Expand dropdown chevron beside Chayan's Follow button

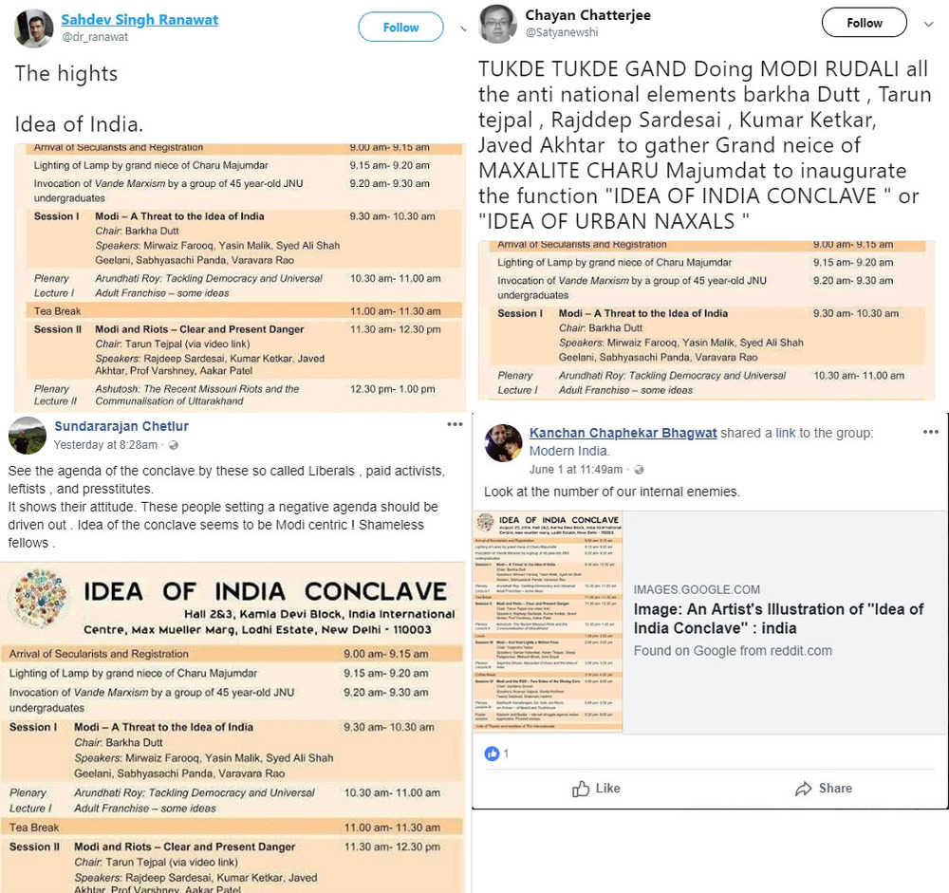[x=928, y=25]
